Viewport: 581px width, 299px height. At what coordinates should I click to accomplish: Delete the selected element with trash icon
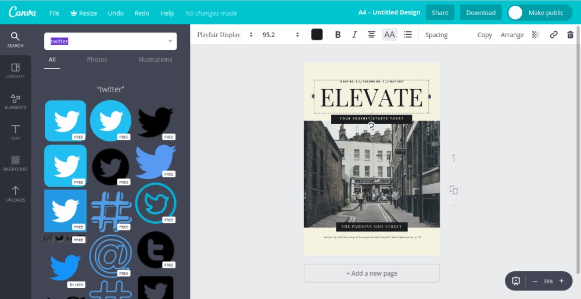click(x=571, y=35)
